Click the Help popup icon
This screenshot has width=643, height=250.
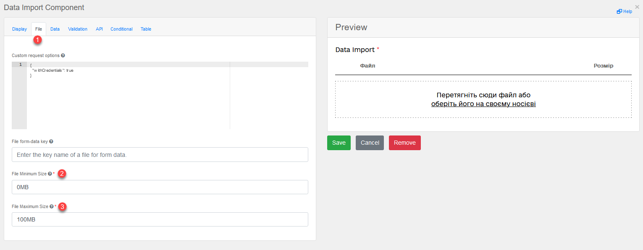click(619, 11)
